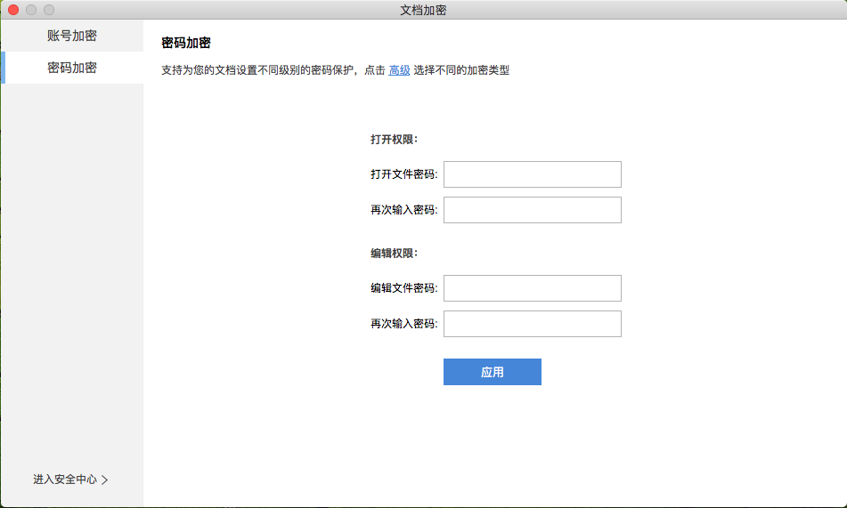Focus the 打开文件密码 input field
847x508 pixels.
(x=532, y=174)
